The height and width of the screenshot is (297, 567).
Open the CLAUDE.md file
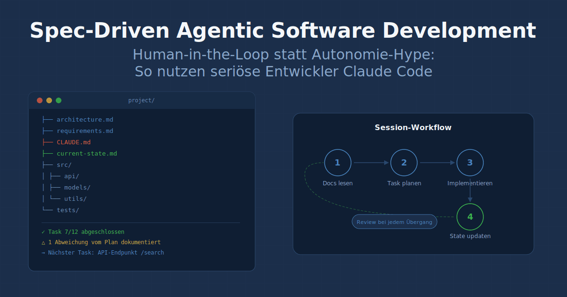(x=74, y=142)
